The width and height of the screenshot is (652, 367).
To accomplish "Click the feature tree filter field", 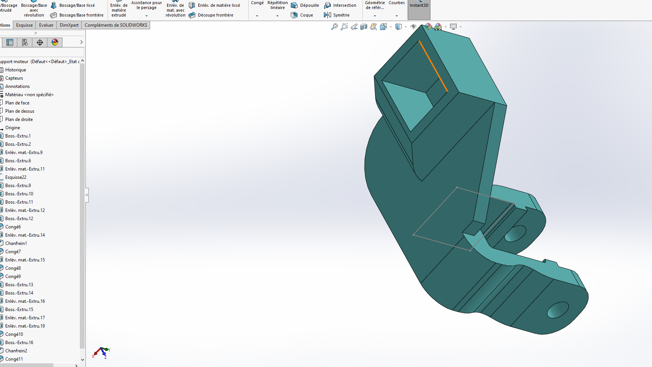I will [x=41, y=52].
